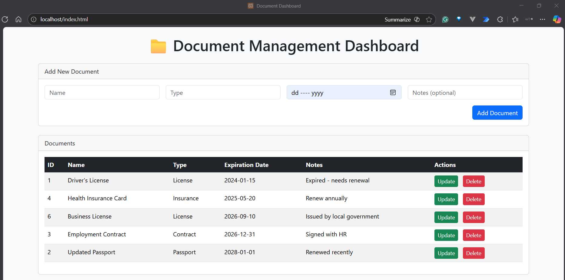
Task: Click the Name input field
Action: 102,92
